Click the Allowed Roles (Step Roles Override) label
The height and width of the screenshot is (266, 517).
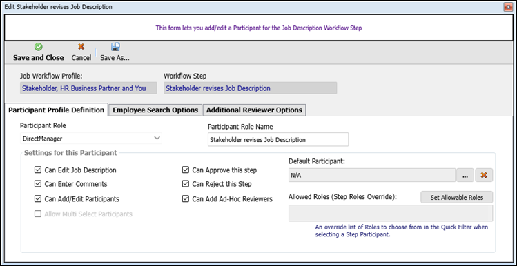(x=342, y=197)
